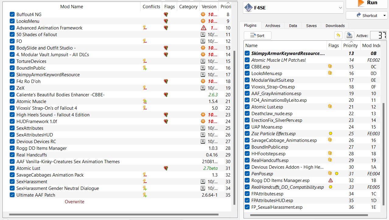The image size is (389, 220).
Task: Click the F4SE executable icon
Action: (249, 8)
